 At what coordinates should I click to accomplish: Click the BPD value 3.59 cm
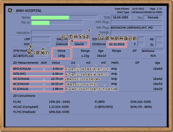coord(58,69)
